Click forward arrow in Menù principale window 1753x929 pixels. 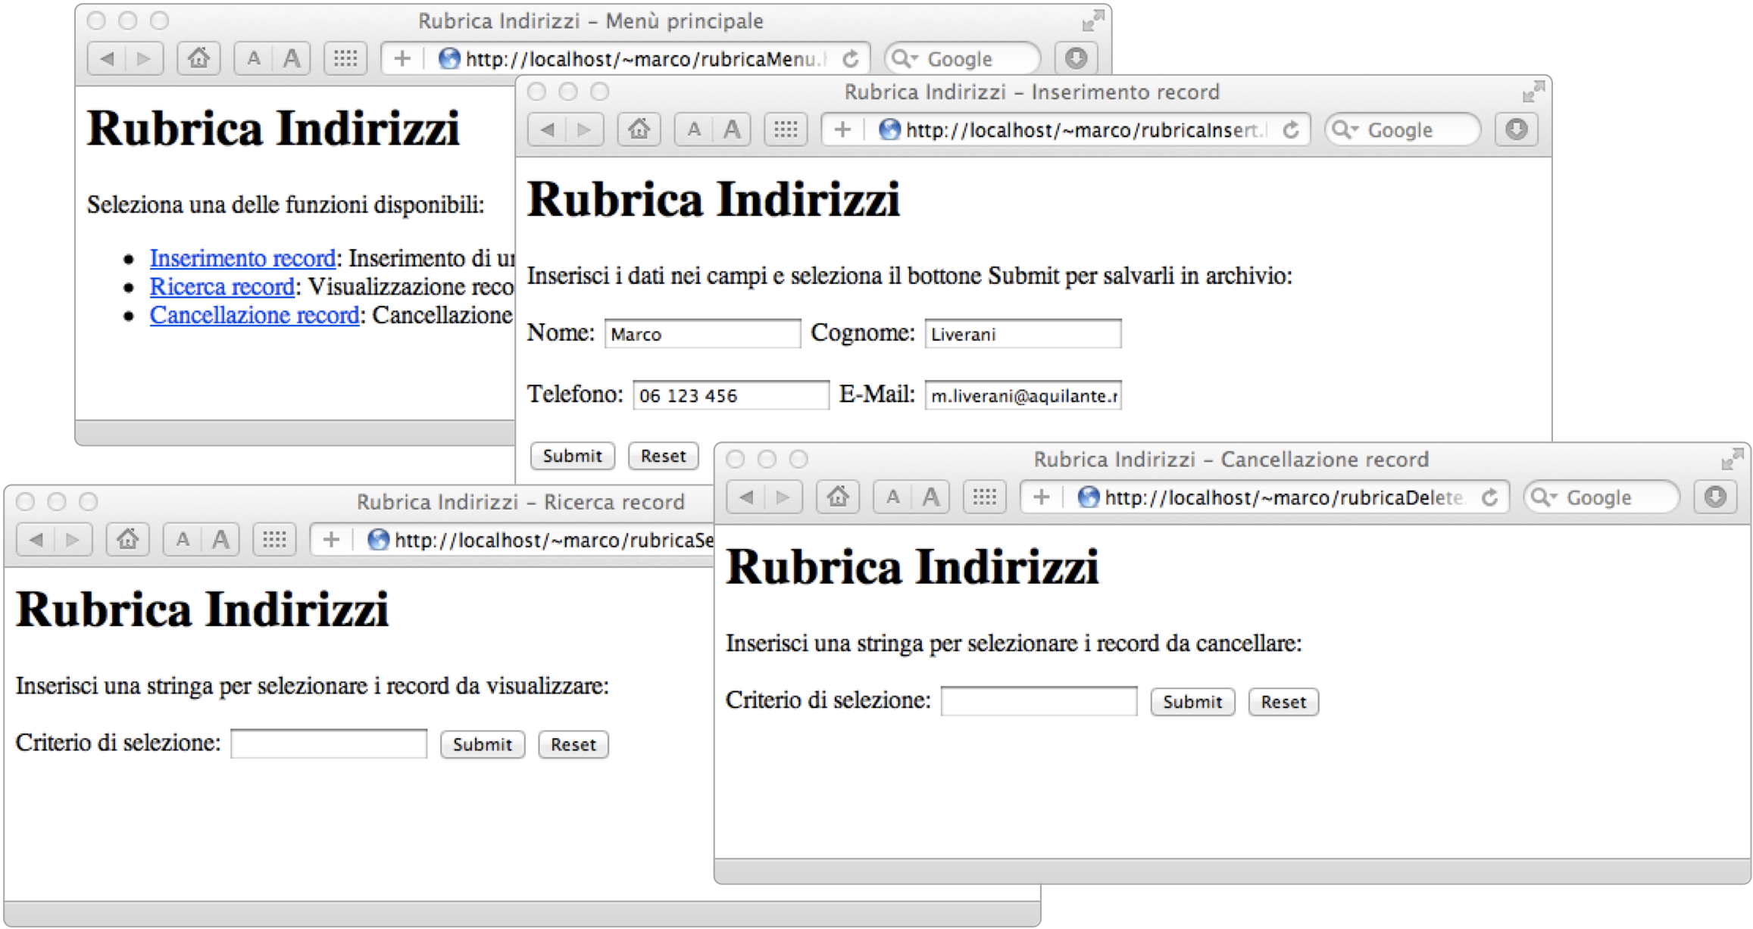(144, 58)
